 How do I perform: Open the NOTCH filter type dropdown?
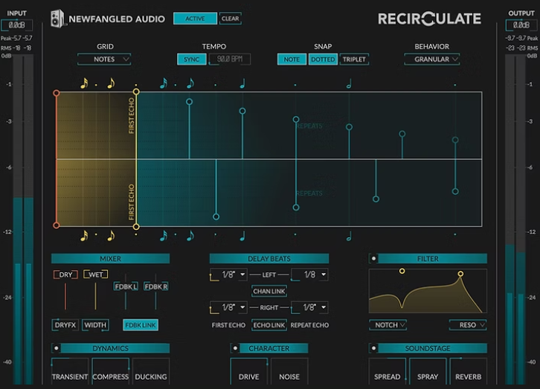point(388,325)
